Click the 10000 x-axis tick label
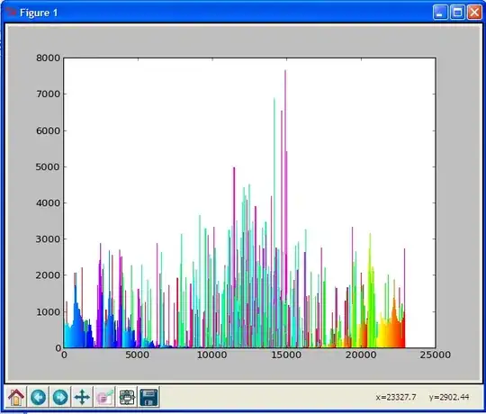 tap(212, 355)
